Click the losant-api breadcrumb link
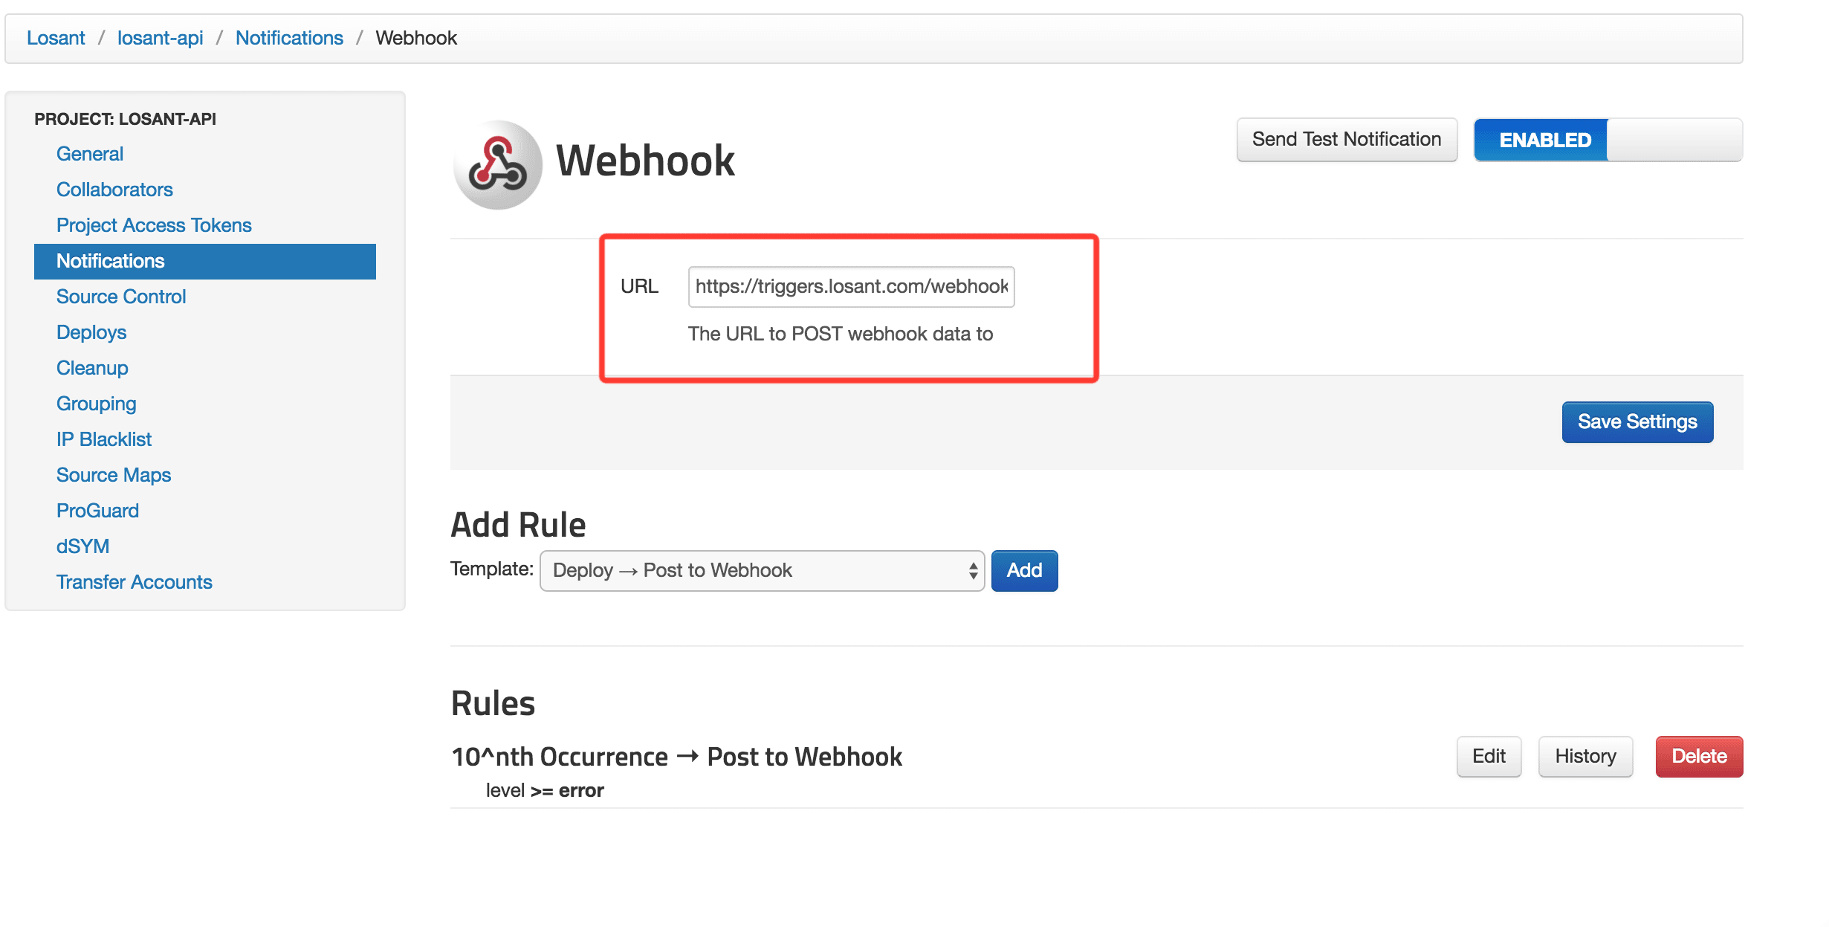The height and width of the screenshot is (927, 1829). (x=160, y=38)
